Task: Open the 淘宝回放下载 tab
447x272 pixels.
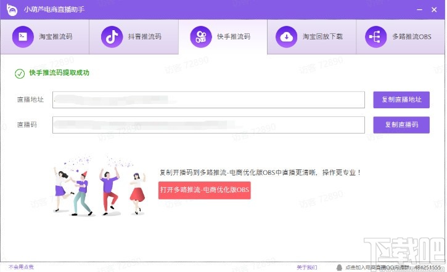Action: [x=312, y=37]
